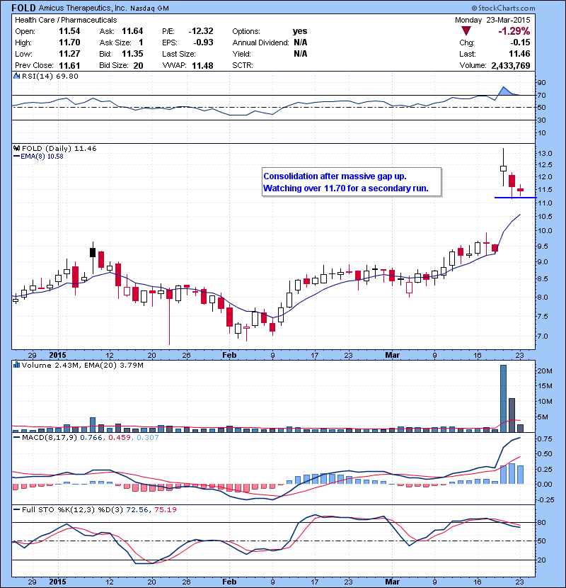Click the Annual Dividend label

click(x=260, y=43)
